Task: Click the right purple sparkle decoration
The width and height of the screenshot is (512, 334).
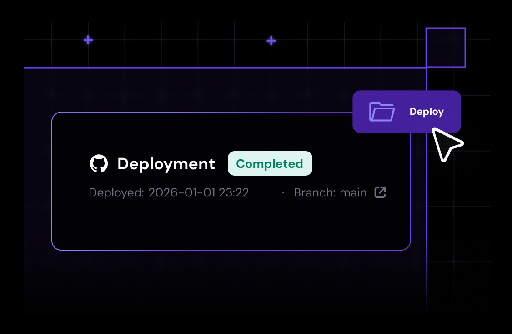Action: [x=271, y=40]
